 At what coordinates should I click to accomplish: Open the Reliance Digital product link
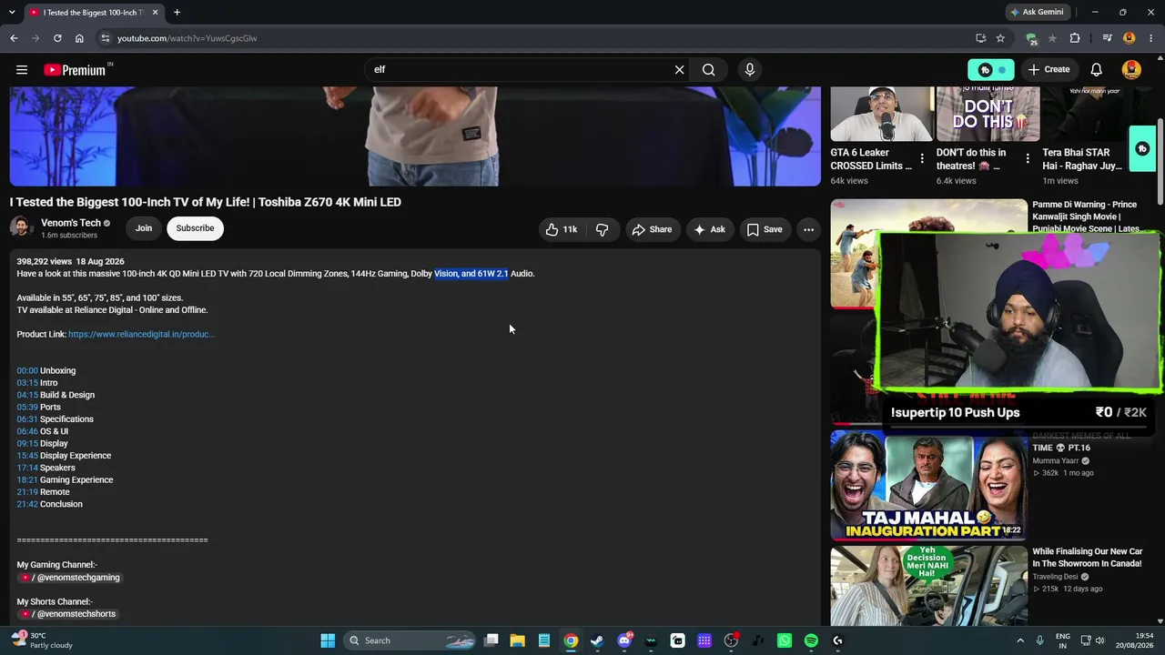tap(141, 334)
